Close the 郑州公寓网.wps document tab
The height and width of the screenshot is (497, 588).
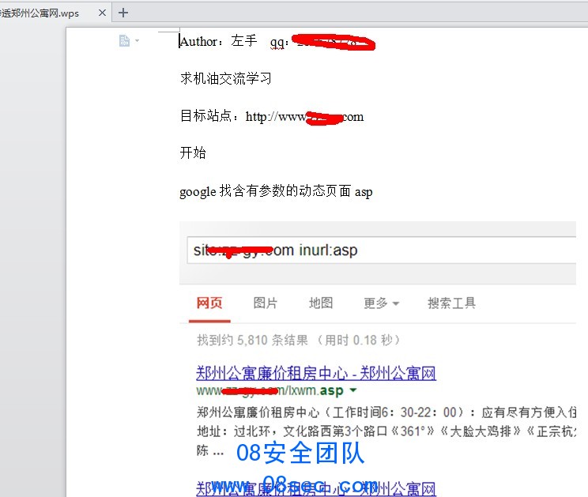point(102,13)
